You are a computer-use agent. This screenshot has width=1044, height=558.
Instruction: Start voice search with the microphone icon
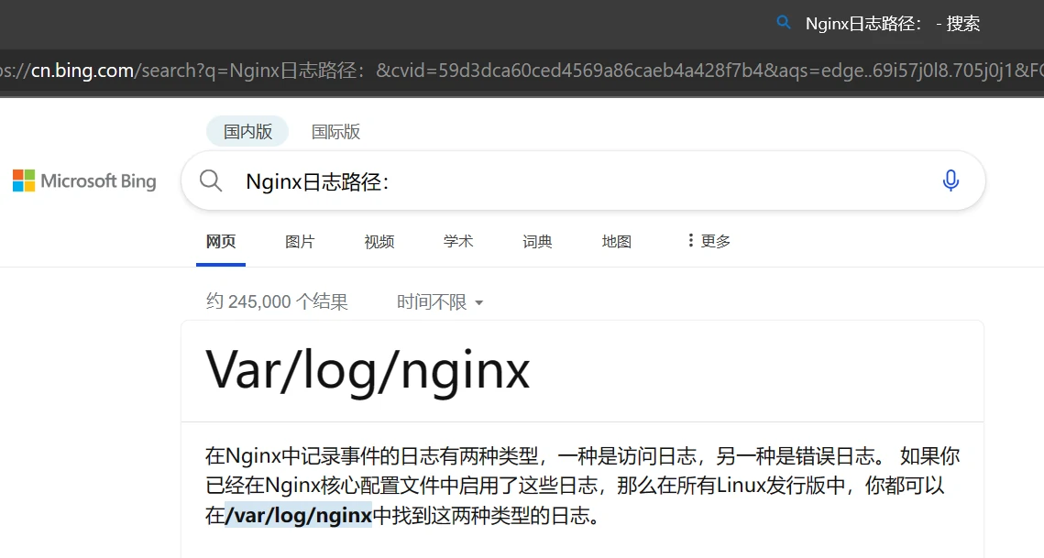(951, 181)
